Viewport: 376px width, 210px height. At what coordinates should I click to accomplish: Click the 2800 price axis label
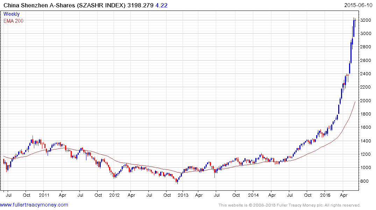(x=366, y=47)
